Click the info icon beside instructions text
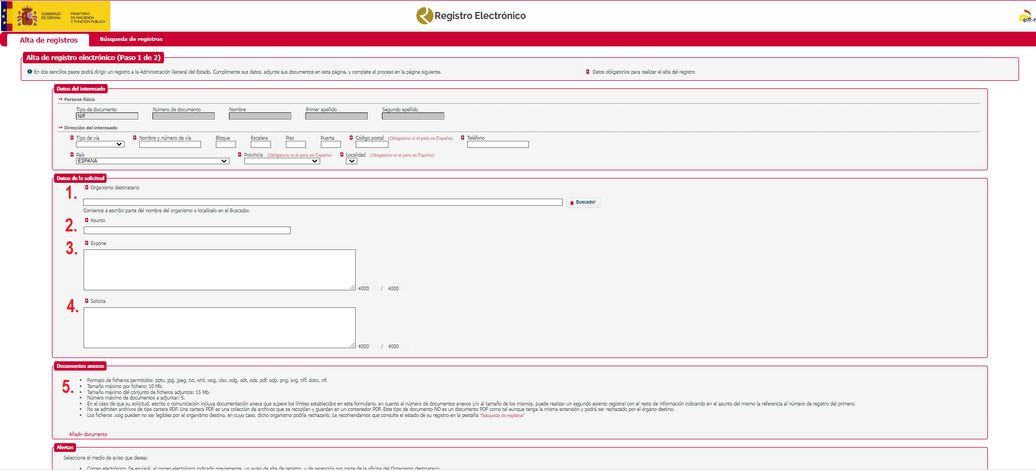The width and height of the screenshot is (1036, 471). click(30, 71)
